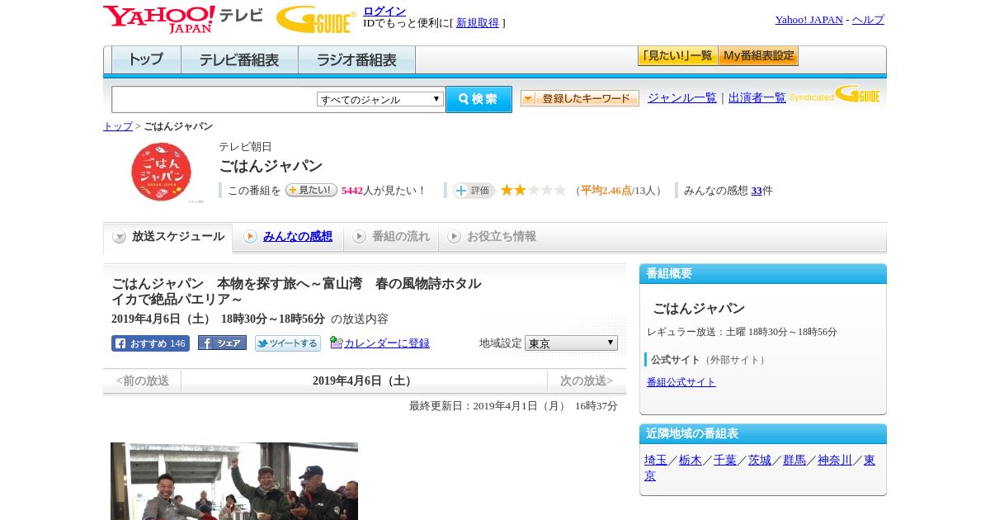
Task: Click the 番組概要 panel header
Action: tap(763, 274)
